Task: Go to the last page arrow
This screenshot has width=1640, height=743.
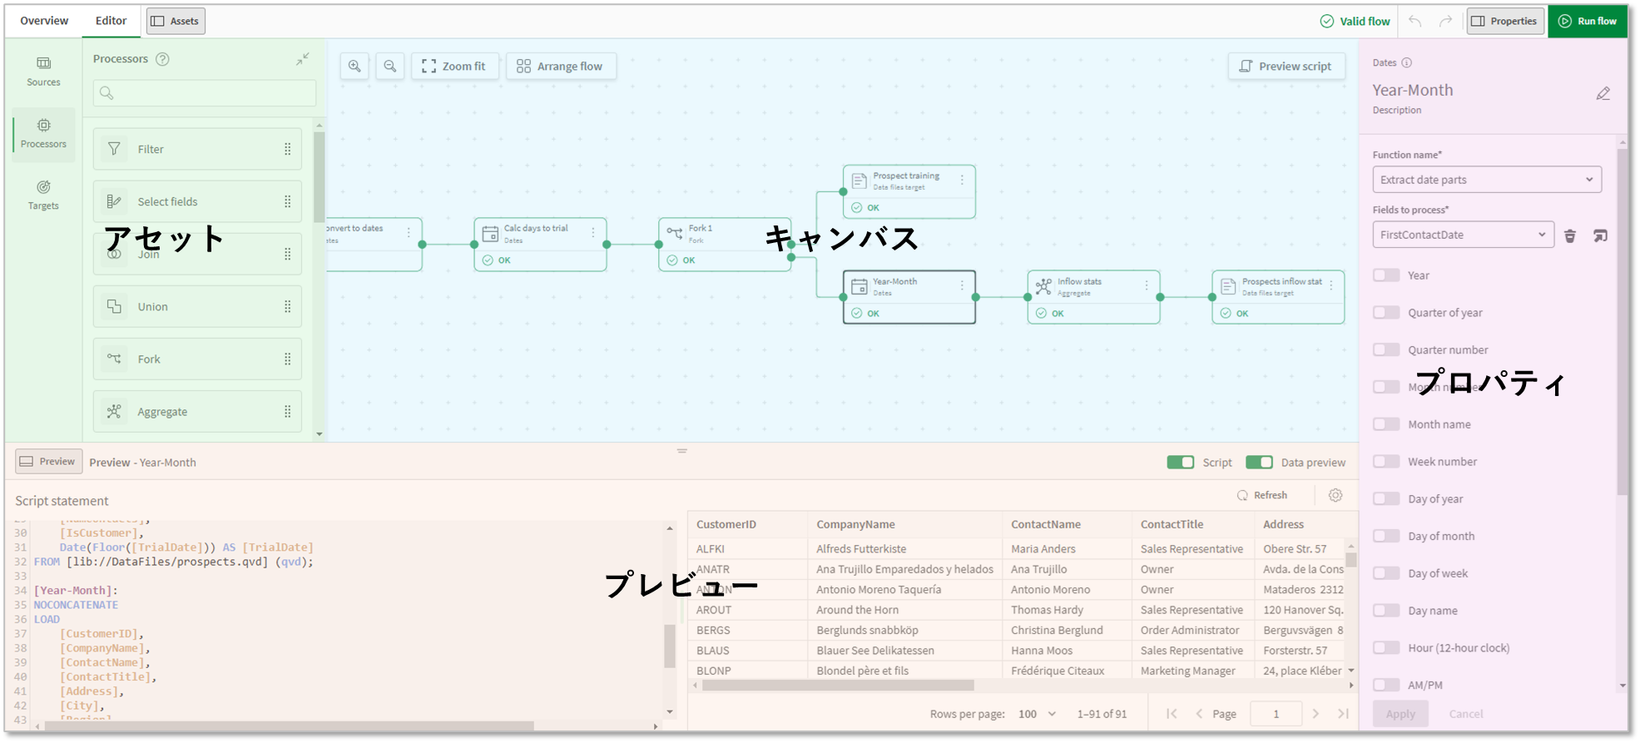Action: click(x=1343, y=713)
